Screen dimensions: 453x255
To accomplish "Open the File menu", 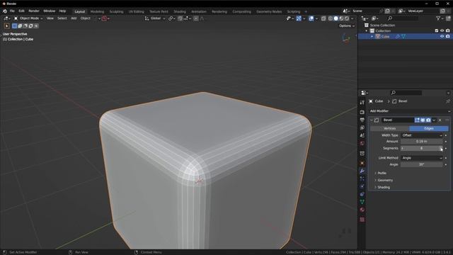I will 12,11.
